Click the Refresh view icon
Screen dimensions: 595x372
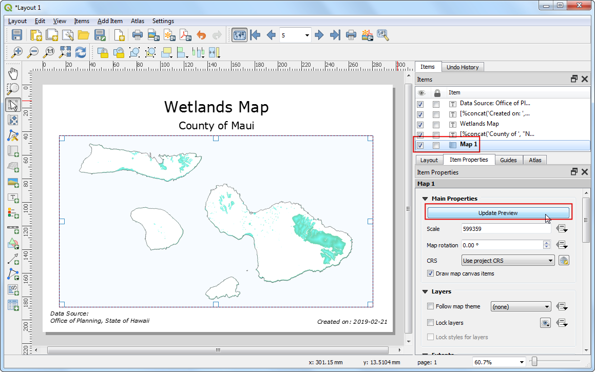[x=81, y=52]
